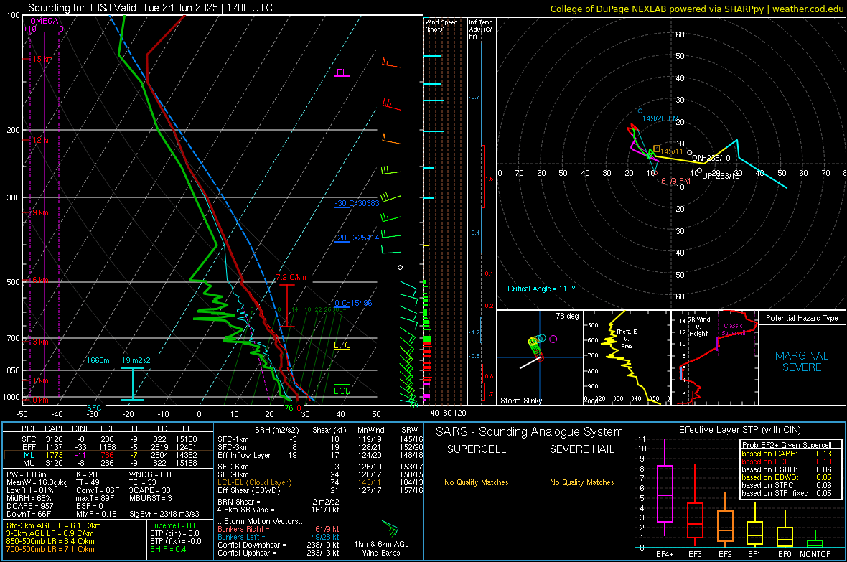
Task: Click the '-30 C=30383' height label
Action: [x=357, y=203]
